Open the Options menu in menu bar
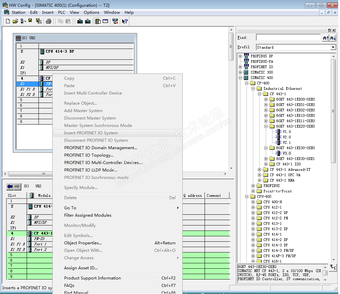340x294 pixels. point(91,12)
